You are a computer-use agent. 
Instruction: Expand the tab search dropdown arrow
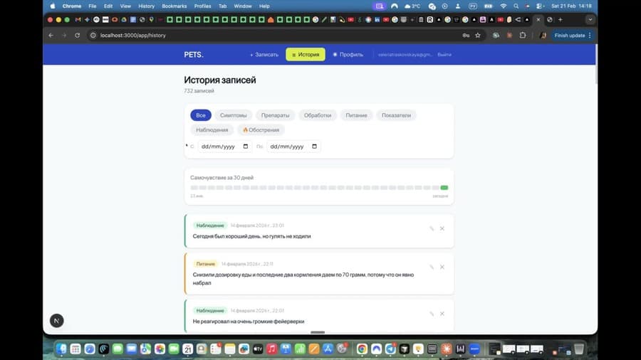click(590, 20)
